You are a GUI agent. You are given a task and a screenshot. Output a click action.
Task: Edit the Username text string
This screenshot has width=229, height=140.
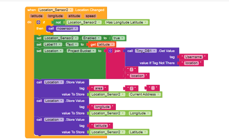tap(193, 57)
